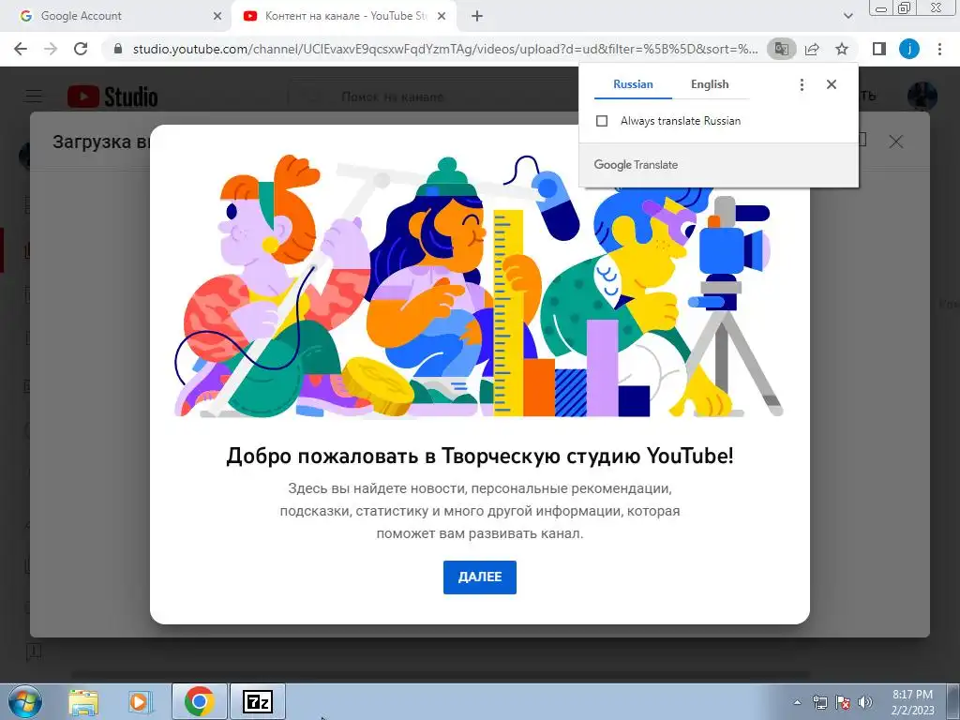Click the volume speaker tray icon
Image resolution: width=960 pixels, height=720 pixels.
tap(865, 702)
